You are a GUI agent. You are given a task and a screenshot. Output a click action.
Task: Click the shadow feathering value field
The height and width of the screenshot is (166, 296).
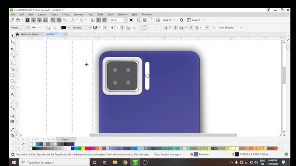117,28
